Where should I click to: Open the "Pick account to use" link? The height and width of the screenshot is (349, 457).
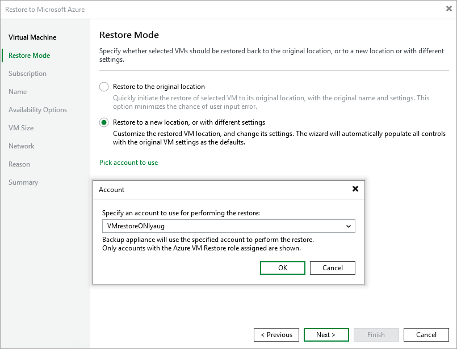pyautogui.click(x=128, y=162)
